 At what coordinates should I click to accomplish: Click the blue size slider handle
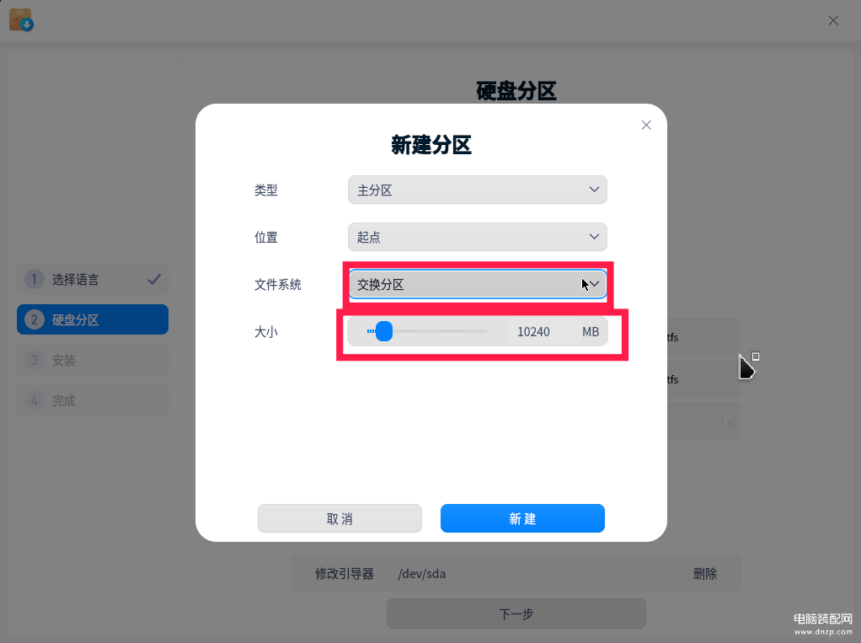pos(384,331)
